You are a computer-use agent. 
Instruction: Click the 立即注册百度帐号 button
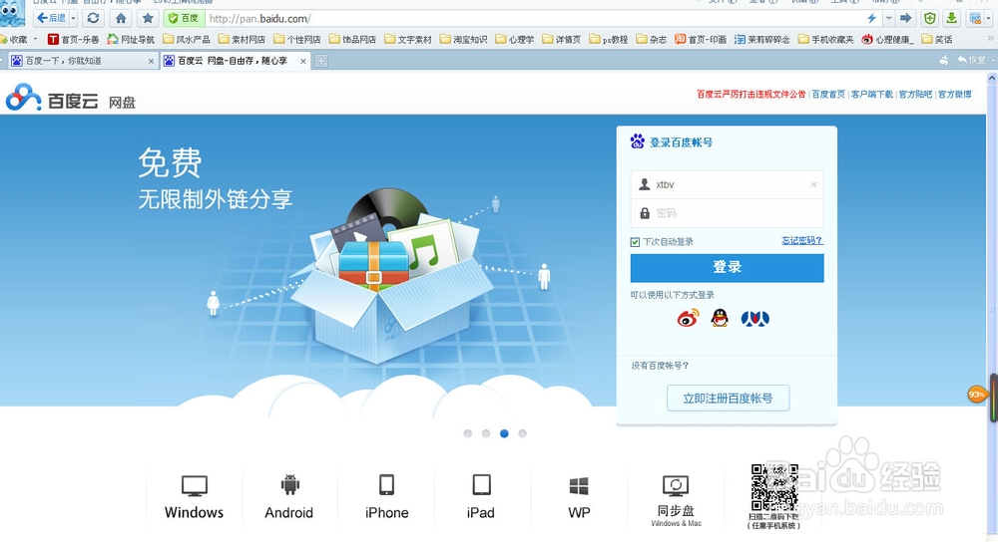[729, 399]
